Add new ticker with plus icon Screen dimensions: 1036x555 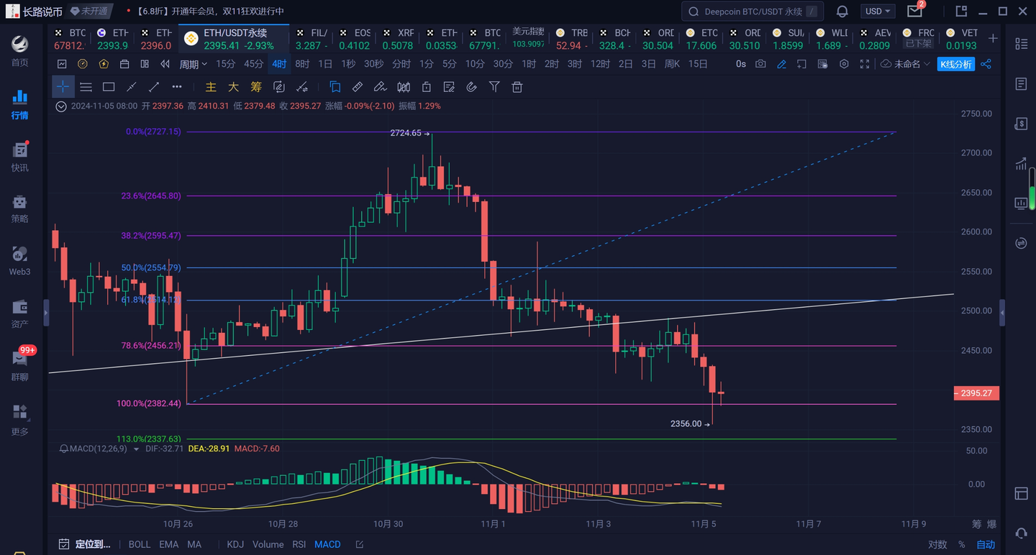tap(993, 38)
